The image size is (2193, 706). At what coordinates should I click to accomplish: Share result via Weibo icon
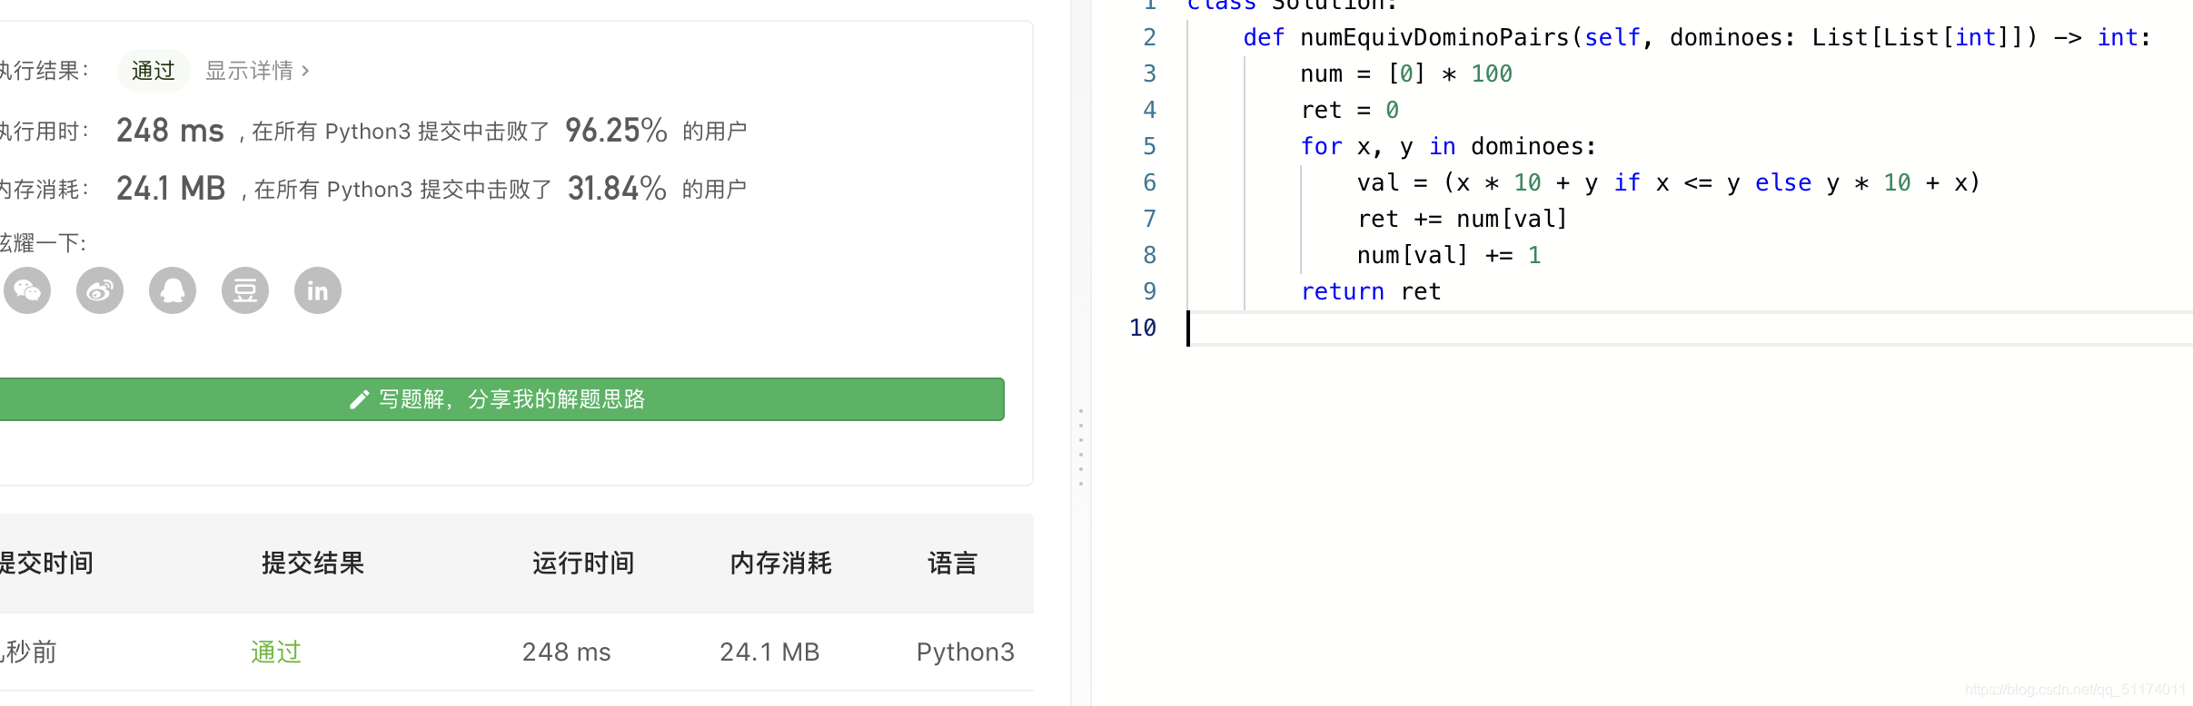(x=100, y=290)
